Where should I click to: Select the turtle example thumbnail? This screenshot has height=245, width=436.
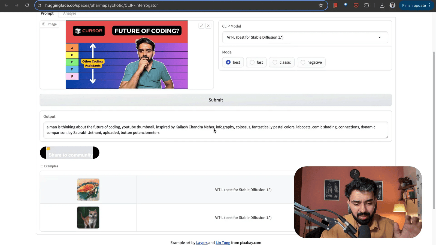[88, 189]
